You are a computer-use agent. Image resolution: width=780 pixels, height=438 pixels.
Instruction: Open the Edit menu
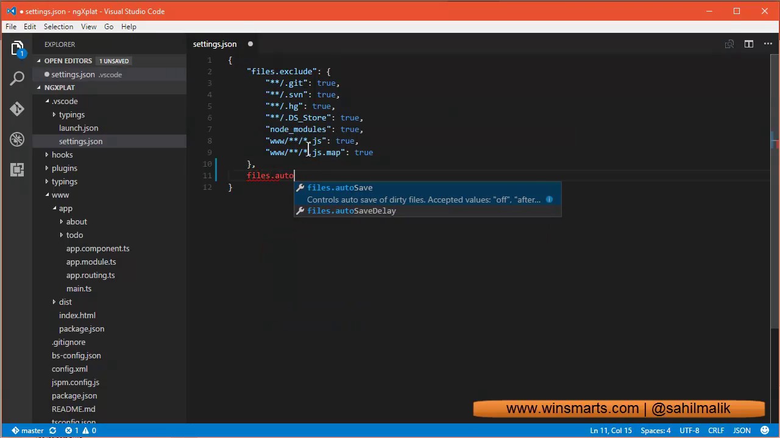pyautogui.click(x=30, y=27)
